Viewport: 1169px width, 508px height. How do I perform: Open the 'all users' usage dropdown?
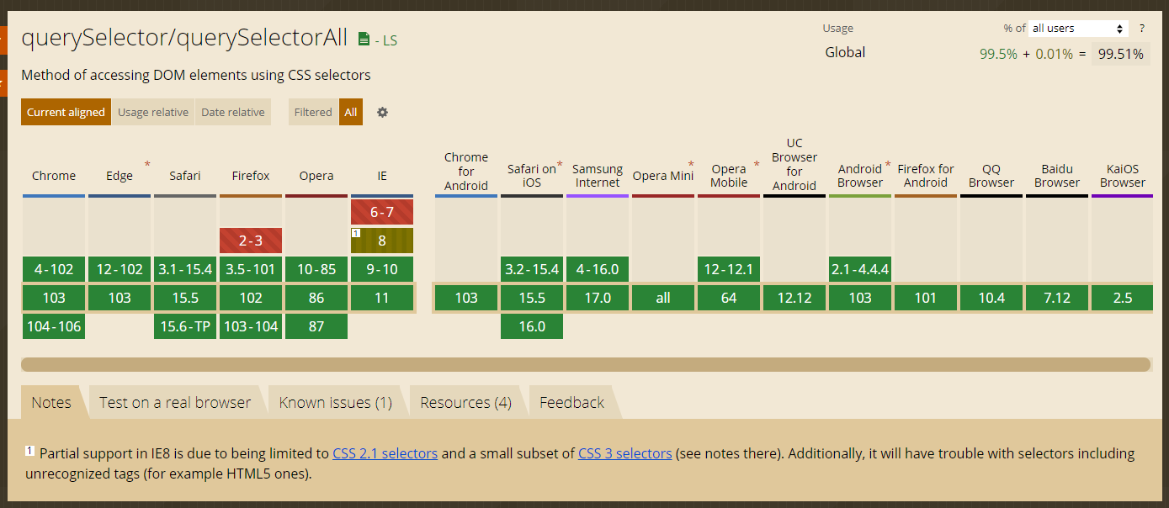[1078, 29]
